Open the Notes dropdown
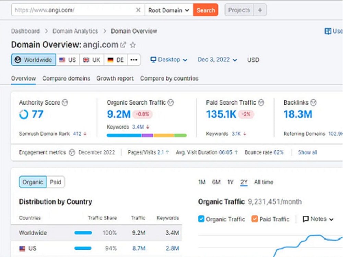 pyautogui.click(x=318, y=219)
